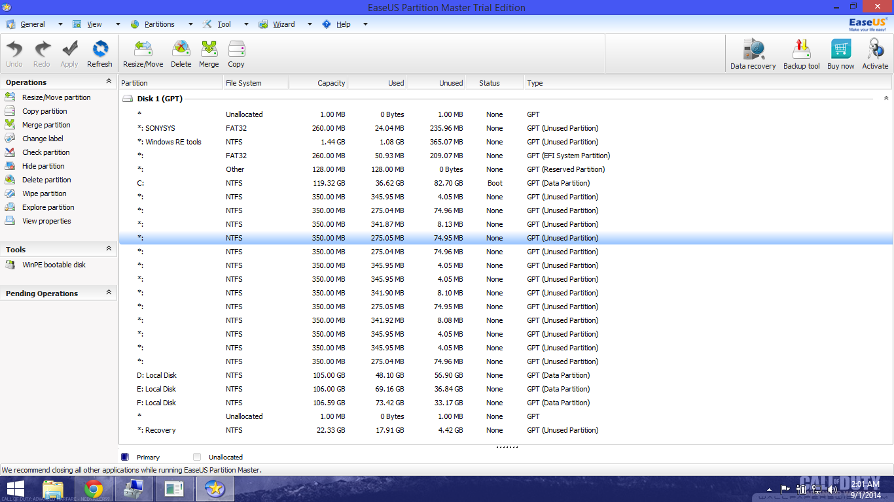Click the Resize/Move toolbar icon

tap(143, 50)
